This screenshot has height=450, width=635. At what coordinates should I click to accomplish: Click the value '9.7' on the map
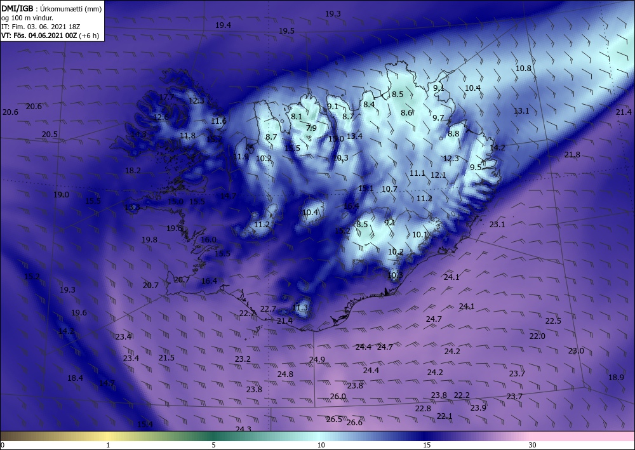[438, 118]
